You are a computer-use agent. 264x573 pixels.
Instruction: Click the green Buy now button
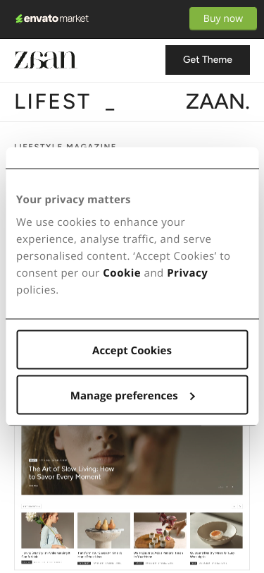pos(222,18)
